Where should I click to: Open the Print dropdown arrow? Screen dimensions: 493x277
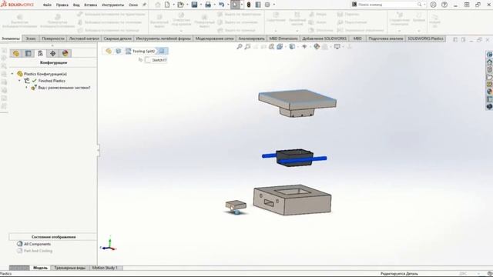pos(214,5)
